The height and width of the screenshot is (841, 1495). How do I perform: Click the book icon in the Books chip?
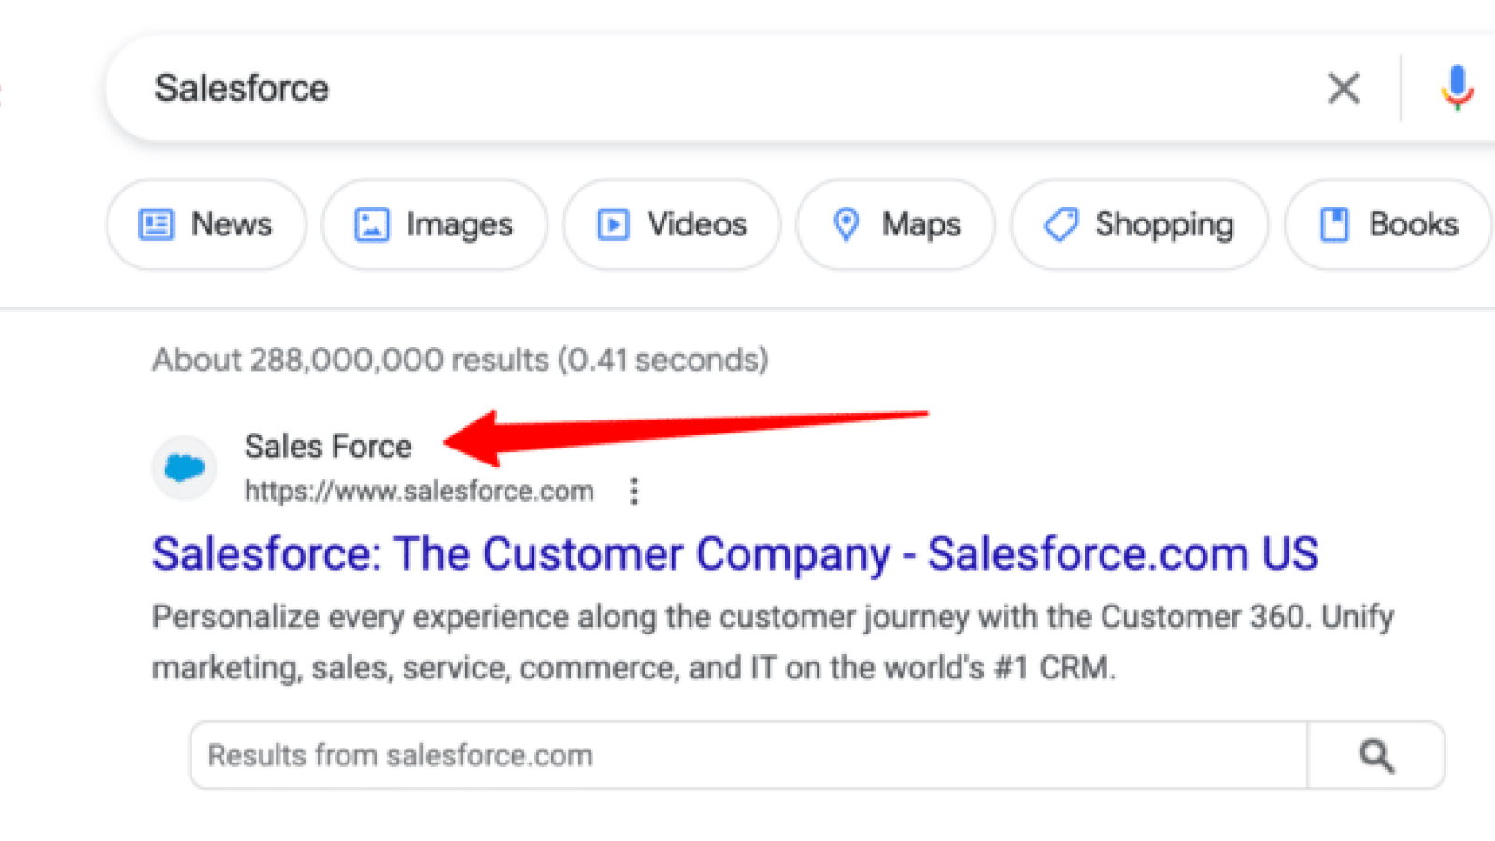(x=1334, y=225)
